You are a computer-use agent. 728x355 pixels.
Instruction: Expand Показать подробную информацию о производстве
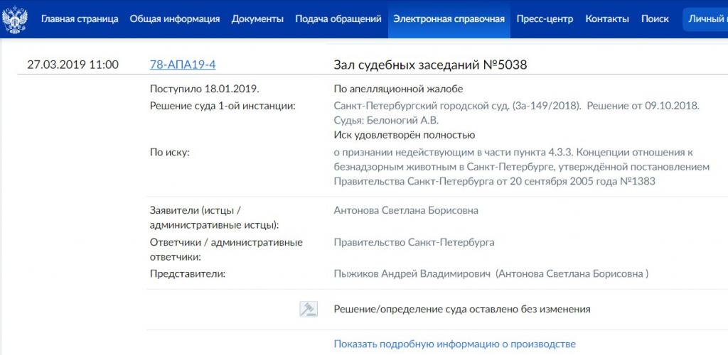point(454,344)
